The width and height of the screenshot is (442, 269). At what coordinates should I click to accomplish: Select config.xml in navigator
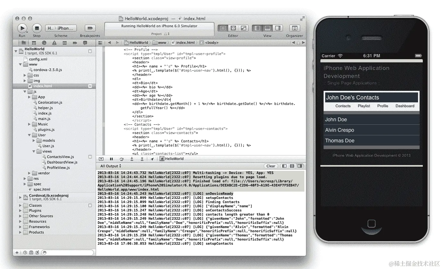point(36,59)
